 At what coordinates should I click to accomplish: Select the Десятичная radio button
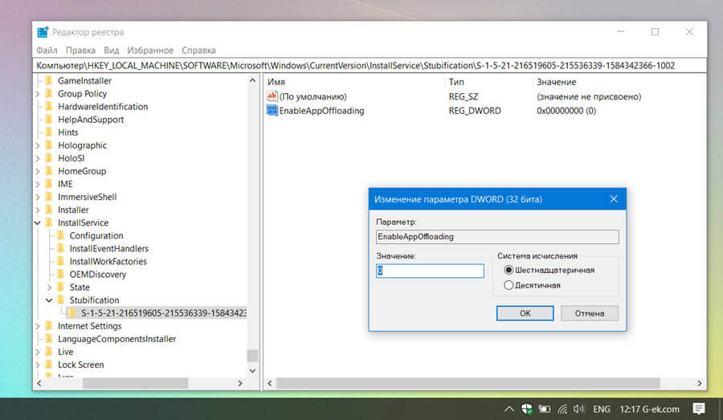coord(509,285)
